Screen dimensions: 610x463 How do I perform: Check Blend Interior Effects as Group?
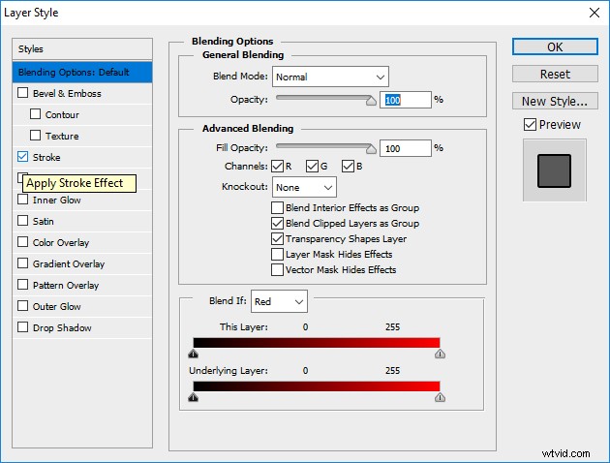(277, 207)
